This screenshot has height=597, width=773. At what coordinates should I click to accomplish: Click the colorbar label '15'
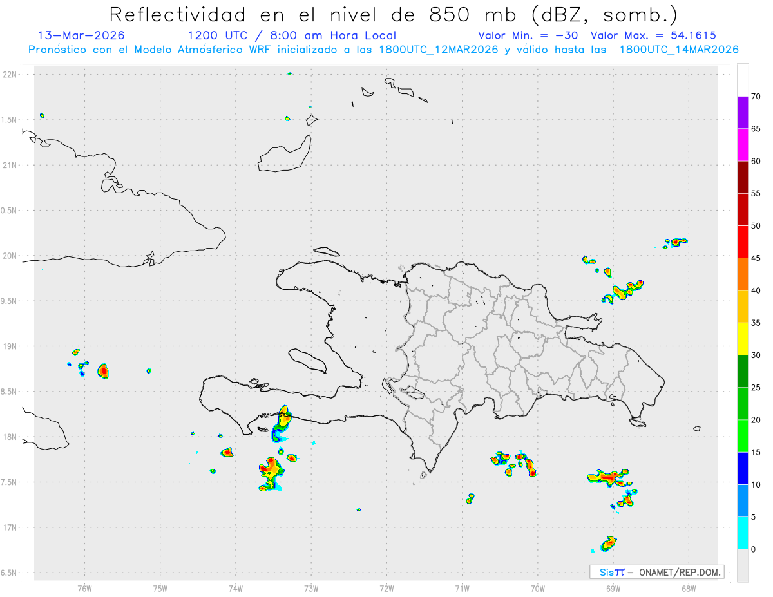click(x=756, y=452)
